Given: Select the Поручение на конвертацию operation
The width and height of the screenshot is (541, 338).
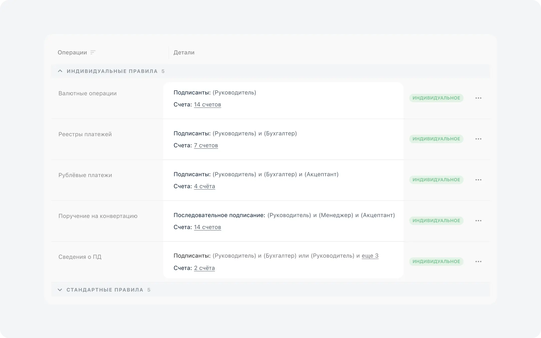Looking at the screenshot, I should 98,216.
